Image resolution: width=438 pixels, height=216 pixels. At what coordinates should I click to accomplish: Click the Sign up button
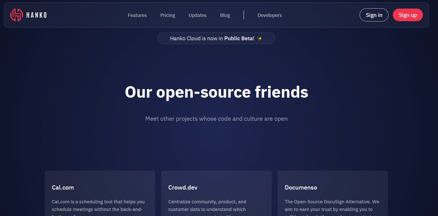[408, 15]
